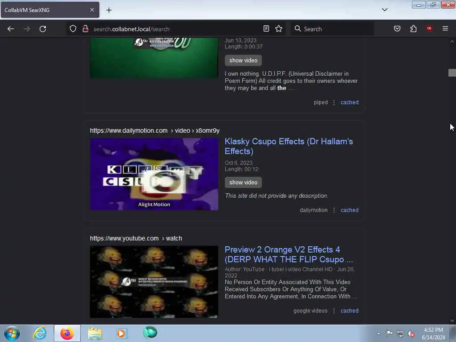This screenshot has width=456, height=342.
Task: Show video for Klasky Csupo Effects result
Action: pyautogui.click(x=243, y=182)
